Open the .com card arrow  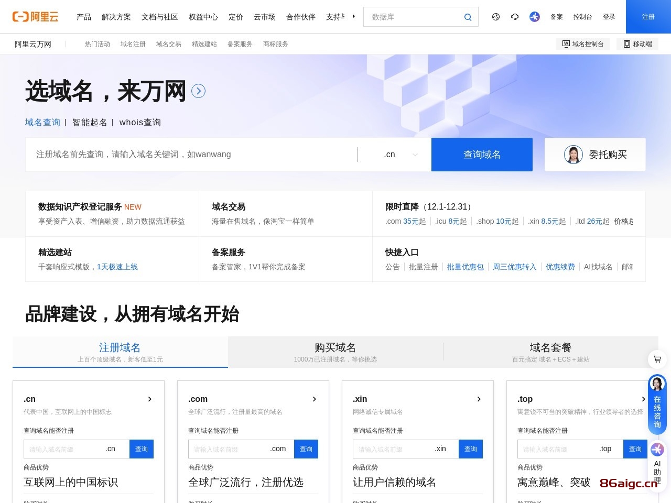[x=315, y=399]
